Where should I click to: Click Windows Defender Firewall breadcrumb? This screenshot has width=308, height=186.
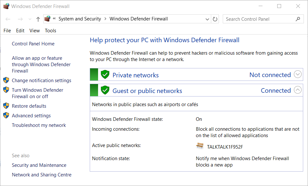[x=139, y=19]
